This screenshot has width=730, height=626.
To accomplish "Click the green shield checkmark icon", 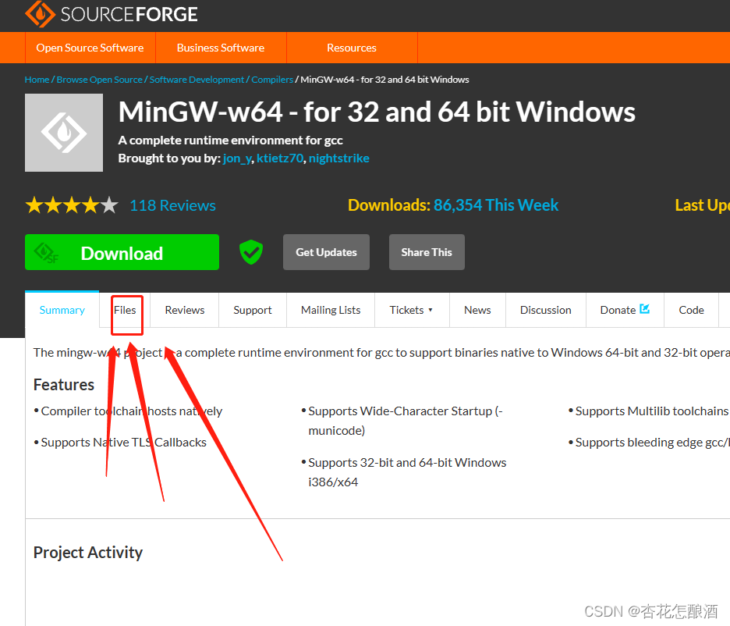I will coord(251,252).
